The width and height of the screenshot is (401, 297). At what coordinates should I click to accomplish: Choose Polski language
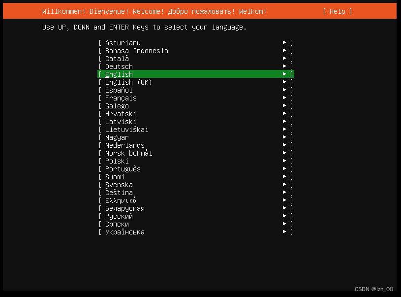[x=196, y=161]
